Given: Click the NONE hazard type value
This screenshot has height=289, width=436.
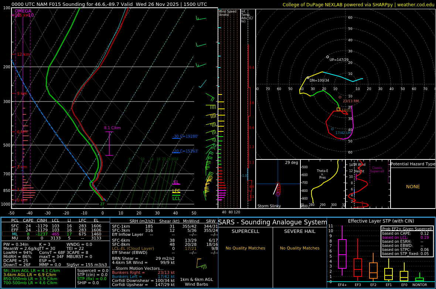Looking at the screenshot, I should [x=413, y=187].
